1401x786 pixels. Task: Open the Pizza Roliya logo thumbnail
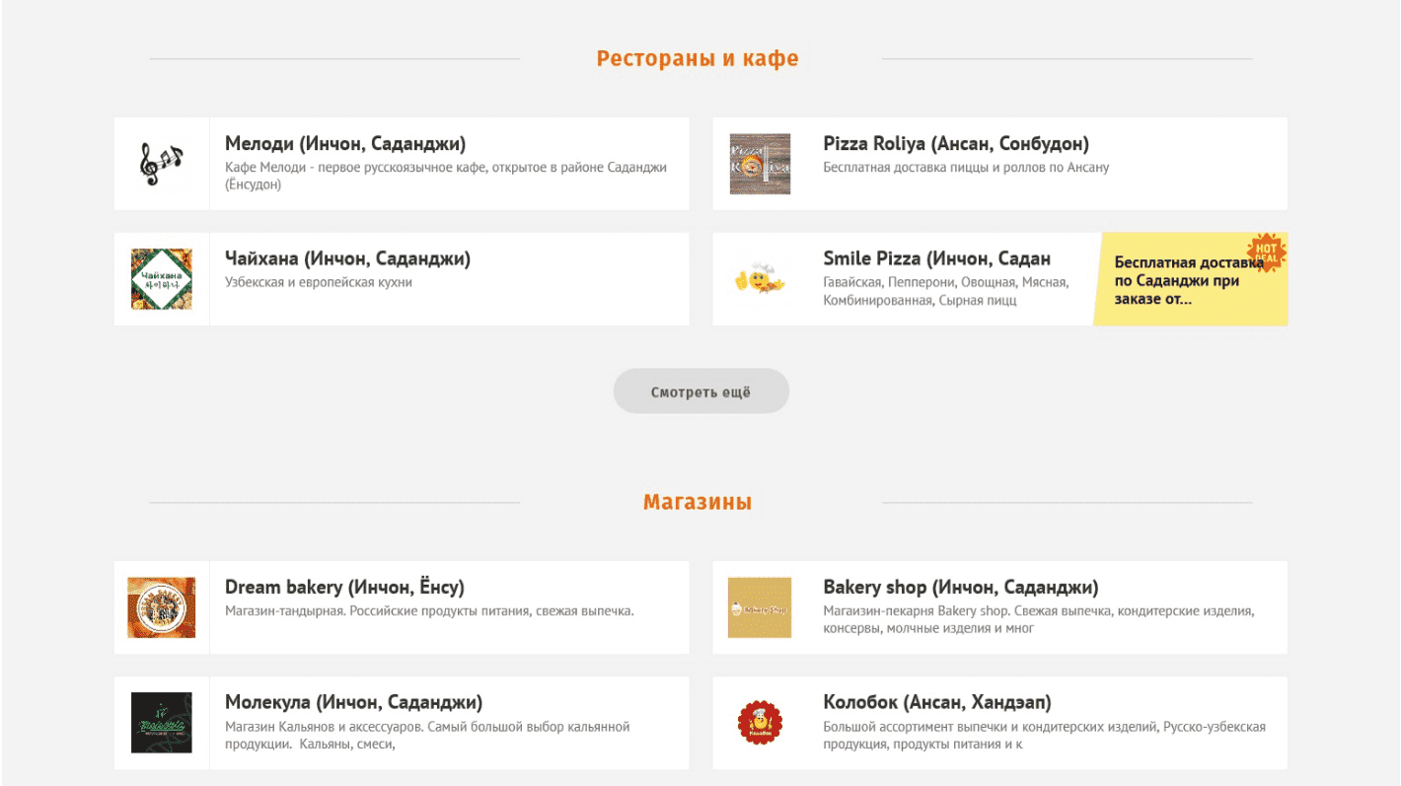point(760,164)
